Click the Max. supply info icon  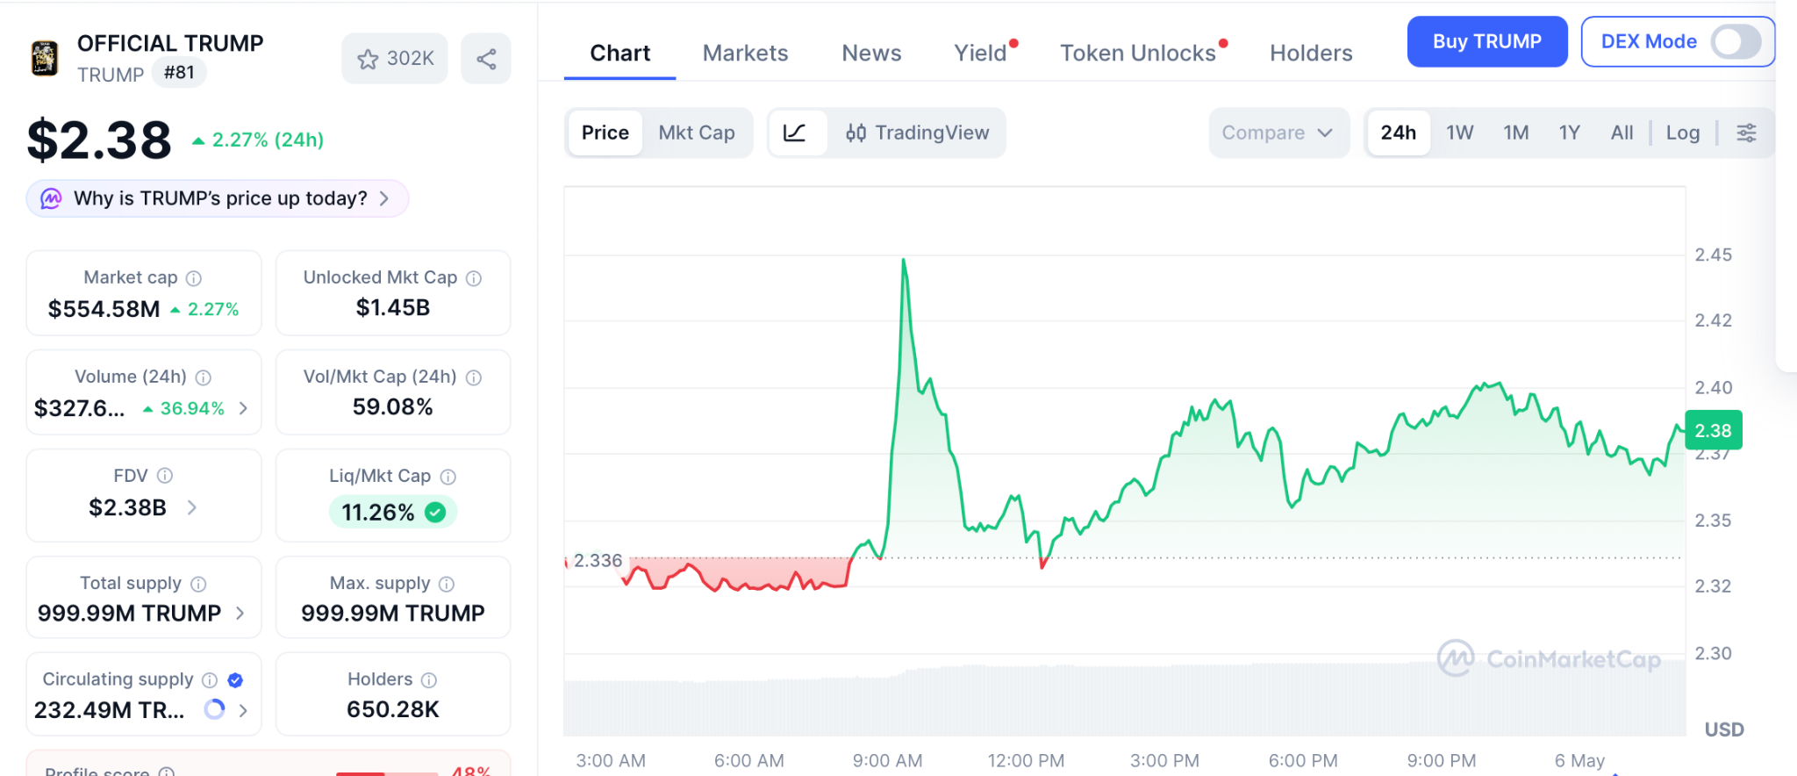point(447,585)
